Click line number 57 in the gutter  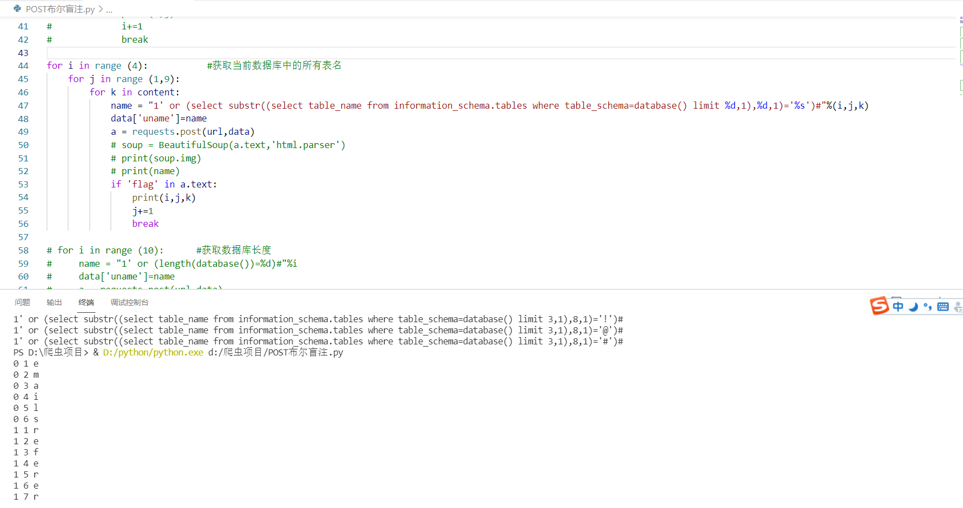[23, 237]
